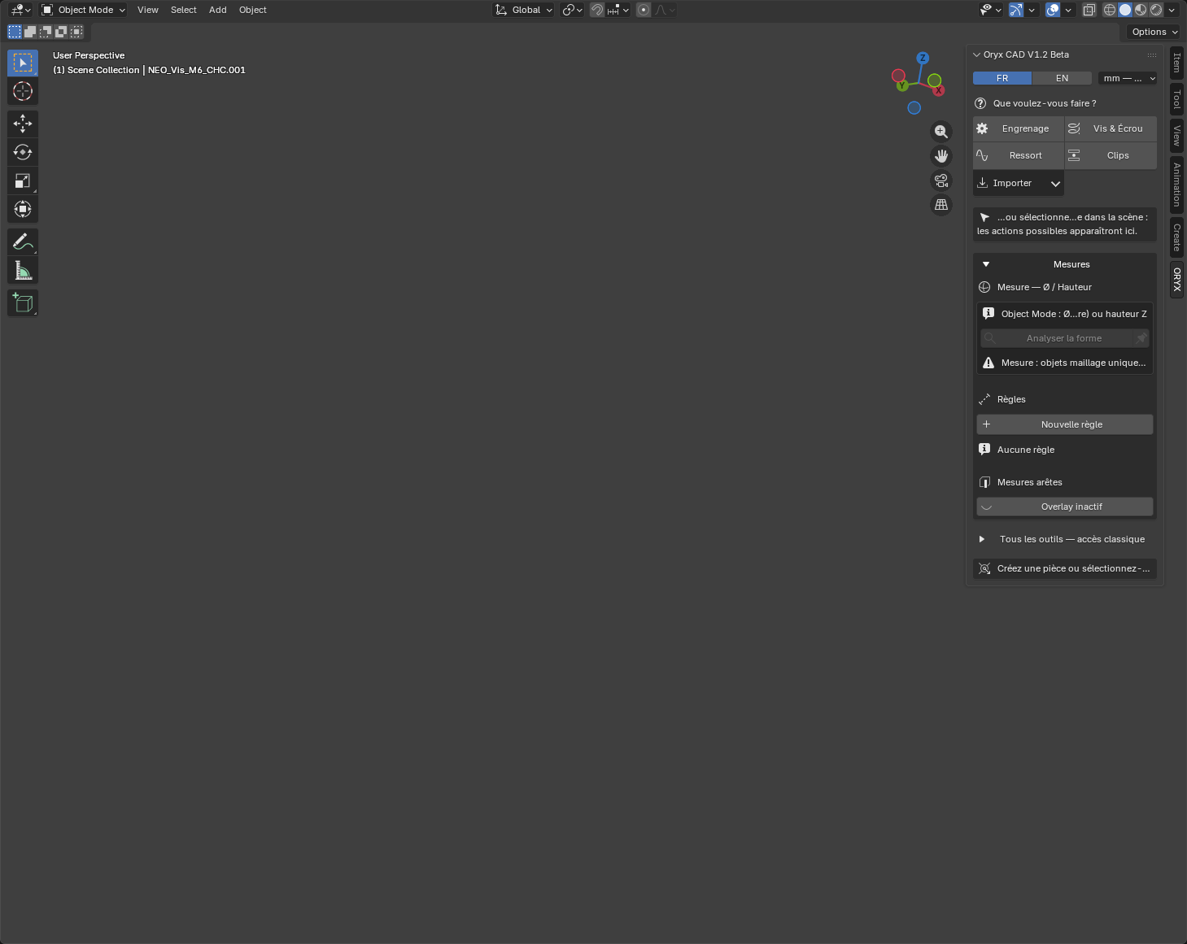Switch to the Tool sidebar tab
Screen dimensions: 1187x944
pos(1176,100)
